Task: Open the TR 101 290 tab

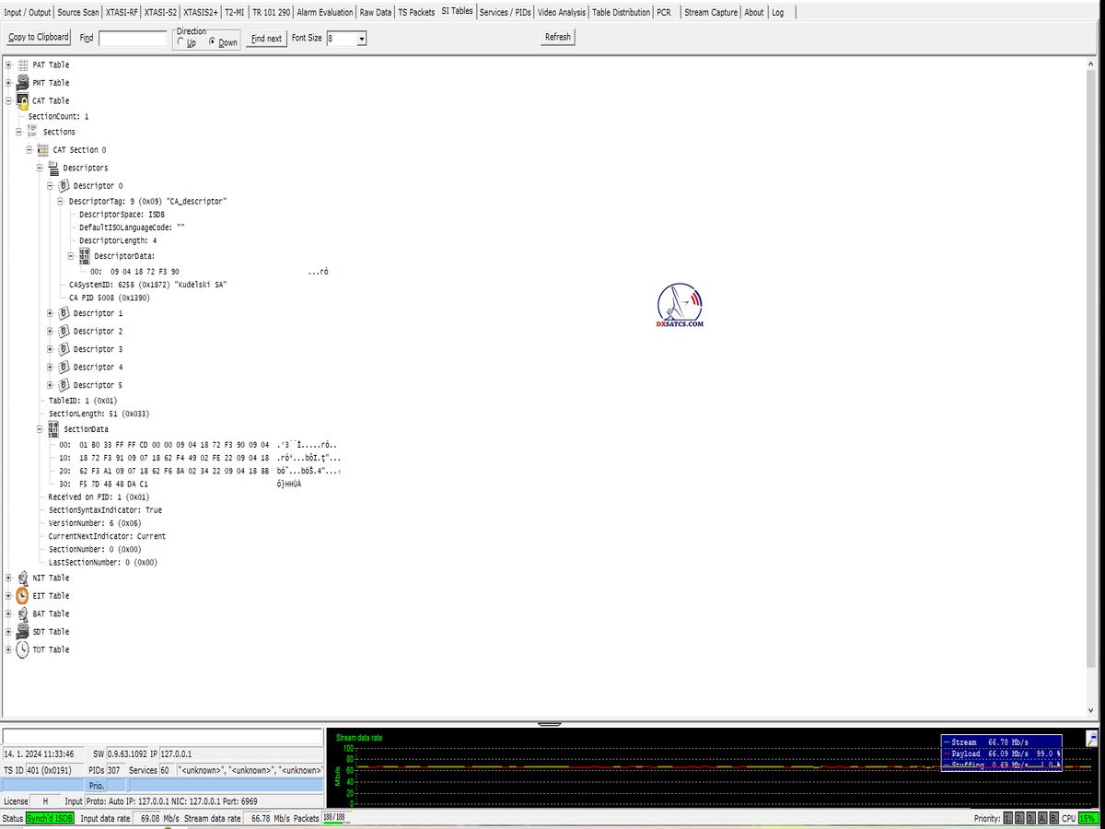Action: click(x=271, y=12)
